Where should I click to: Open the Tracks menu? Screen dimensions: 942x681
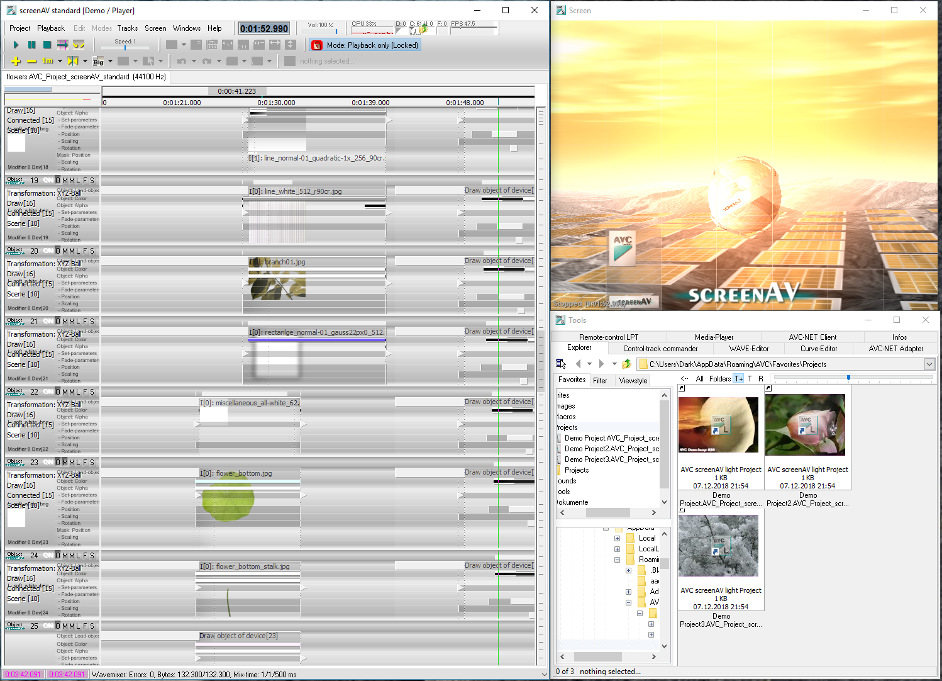coord(128,28)
